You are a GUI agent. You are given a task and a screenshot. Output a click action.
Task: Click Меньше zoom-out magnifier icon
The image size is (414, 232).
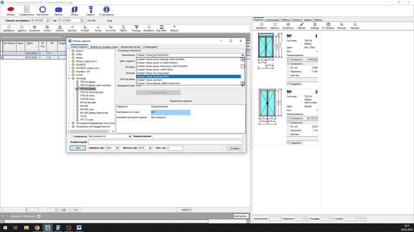(355, 26)
